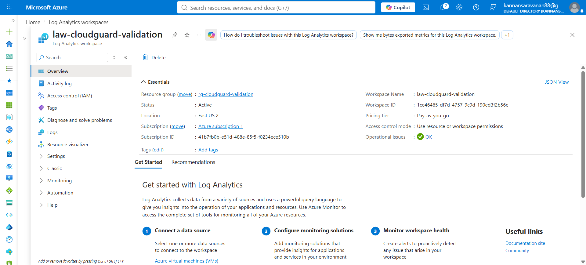This screenshot has width=586, height=265.
Task: Open Cloud Shell from top bar
Action: coord(426,8)
